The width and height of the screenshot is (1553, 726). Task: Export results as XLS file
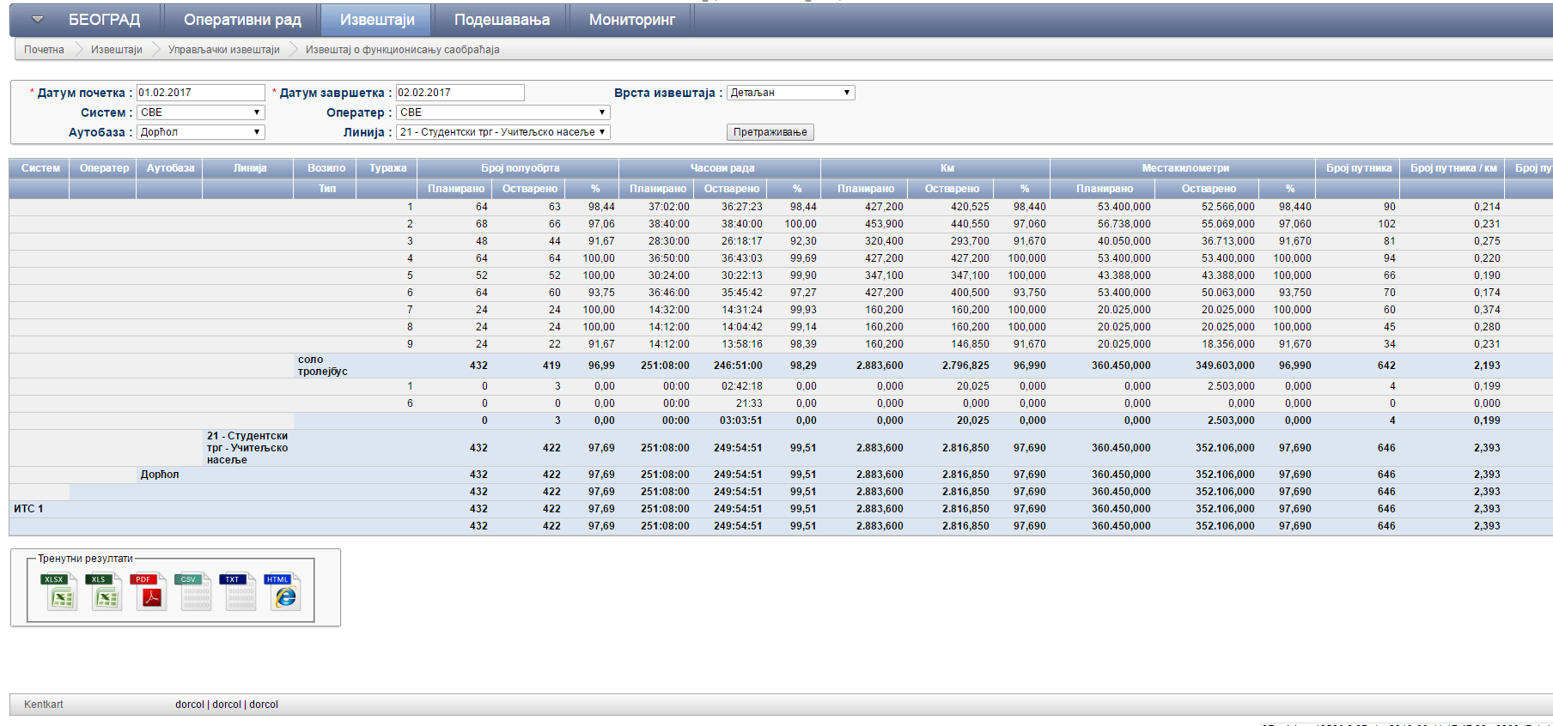coord(103,591)
